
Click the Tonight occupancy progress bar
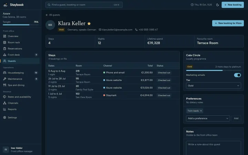coord(21,25)
